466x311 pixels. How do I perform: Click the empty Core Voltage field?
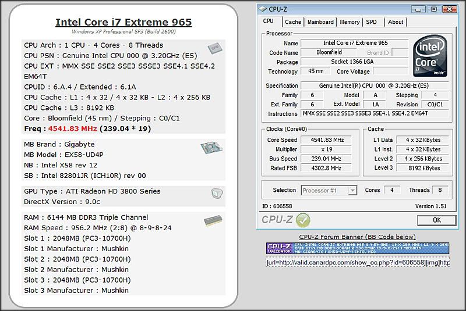coord(391,71)
